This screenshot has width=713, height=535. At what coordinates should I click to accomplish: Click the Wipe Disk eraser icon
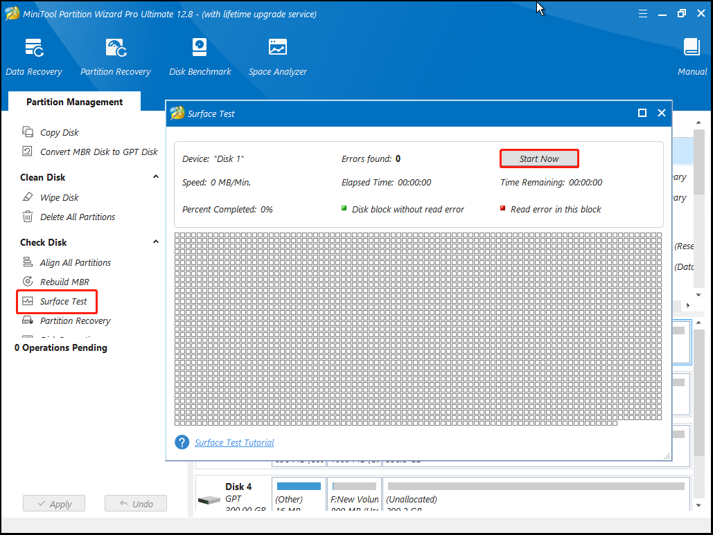[x=28, y=197]
